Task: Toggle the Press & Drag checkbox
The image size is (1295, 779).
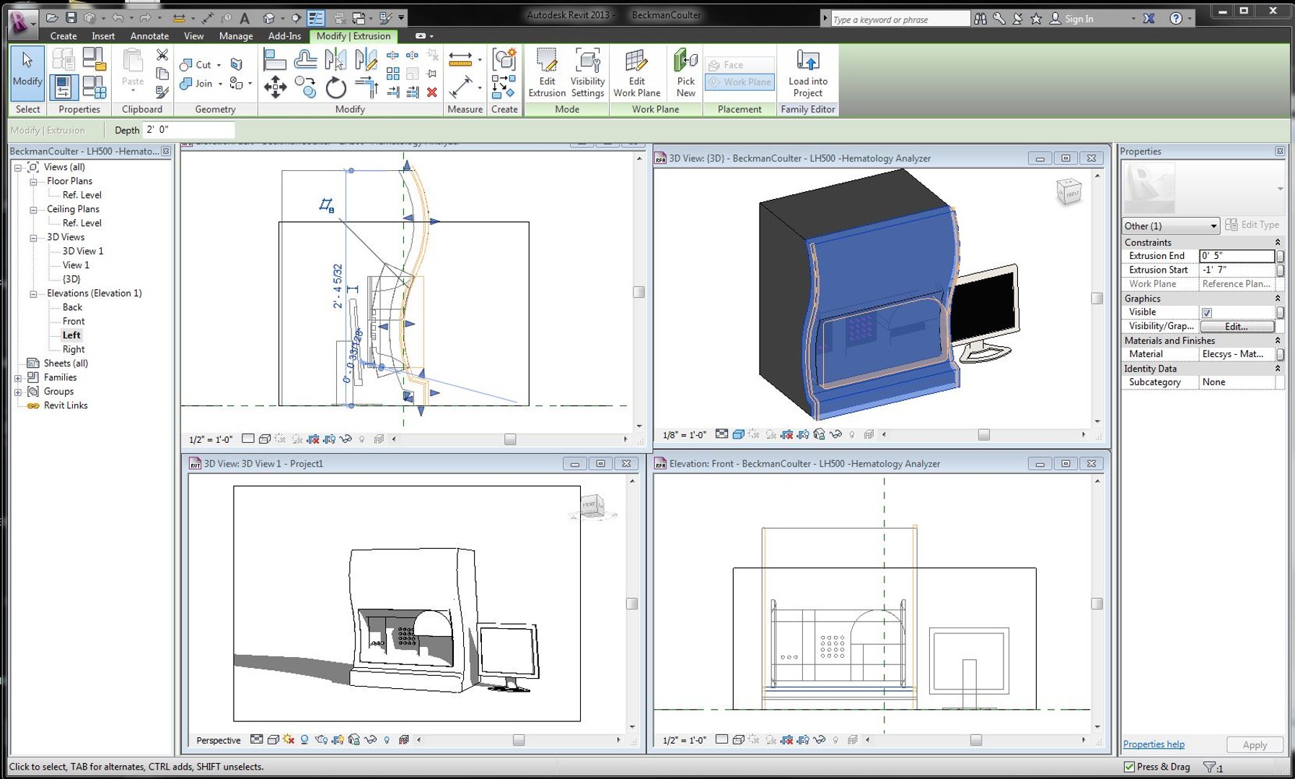Action: [x=1129, y=767]
